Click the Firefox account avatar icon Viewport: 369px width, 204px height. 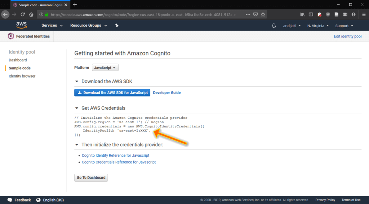(354, 14)
